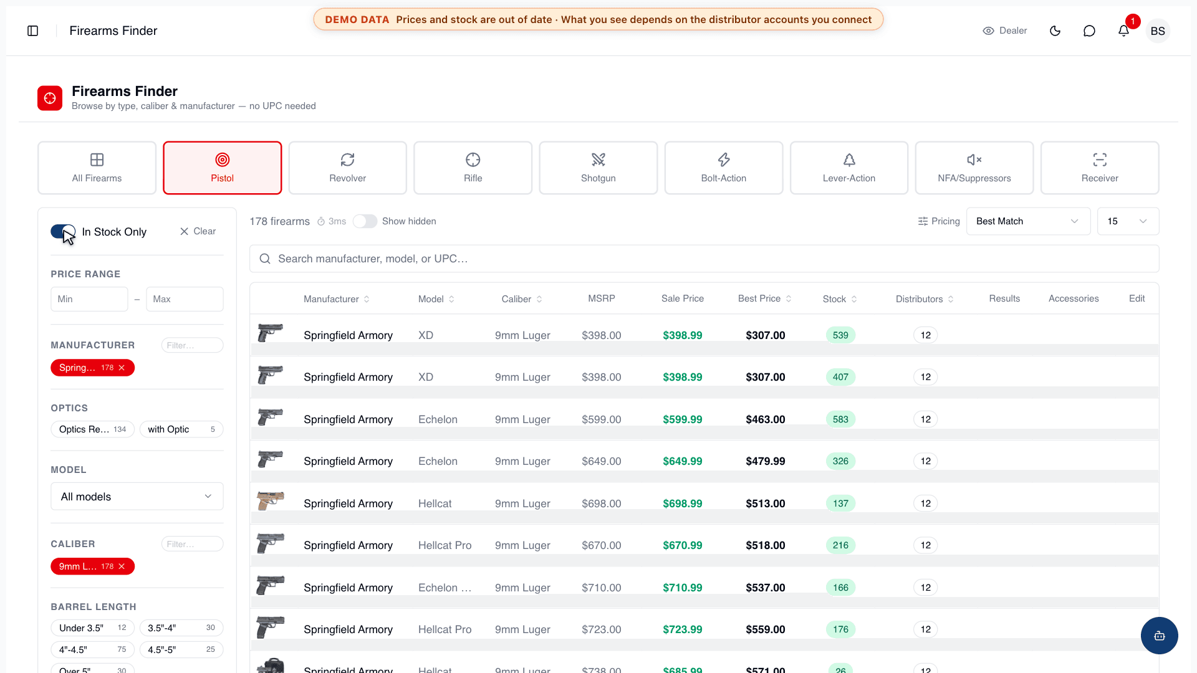Click the tan Hellcat pistol thumbnail
The width and height of the screenshot is (1197, 673).
point(271,501)
